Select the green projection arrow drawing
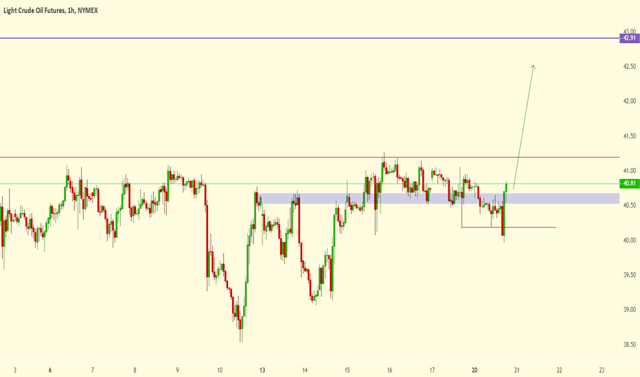The width and height of the screenshot is (640, 377). (x=524, y=127)
